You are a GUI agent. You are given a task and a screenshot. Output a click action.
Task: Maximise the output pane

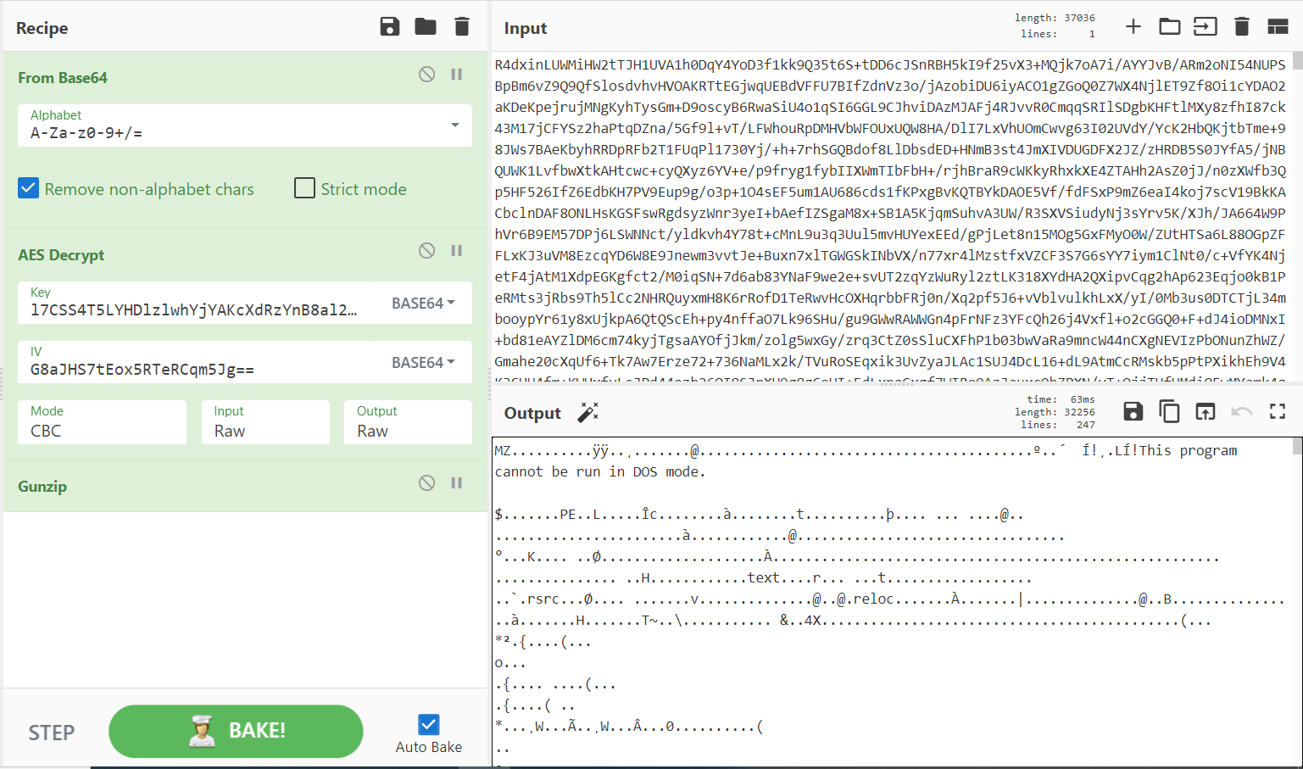(1278, 412)
